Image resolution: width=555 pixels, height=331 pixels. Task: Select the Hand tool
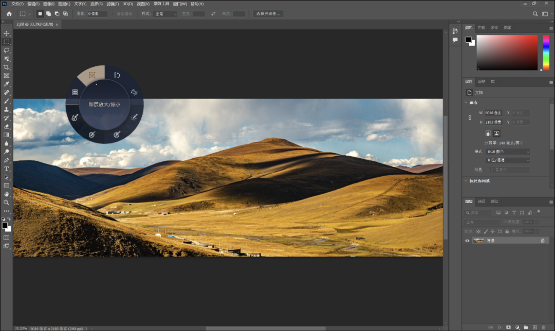[7, 194]
